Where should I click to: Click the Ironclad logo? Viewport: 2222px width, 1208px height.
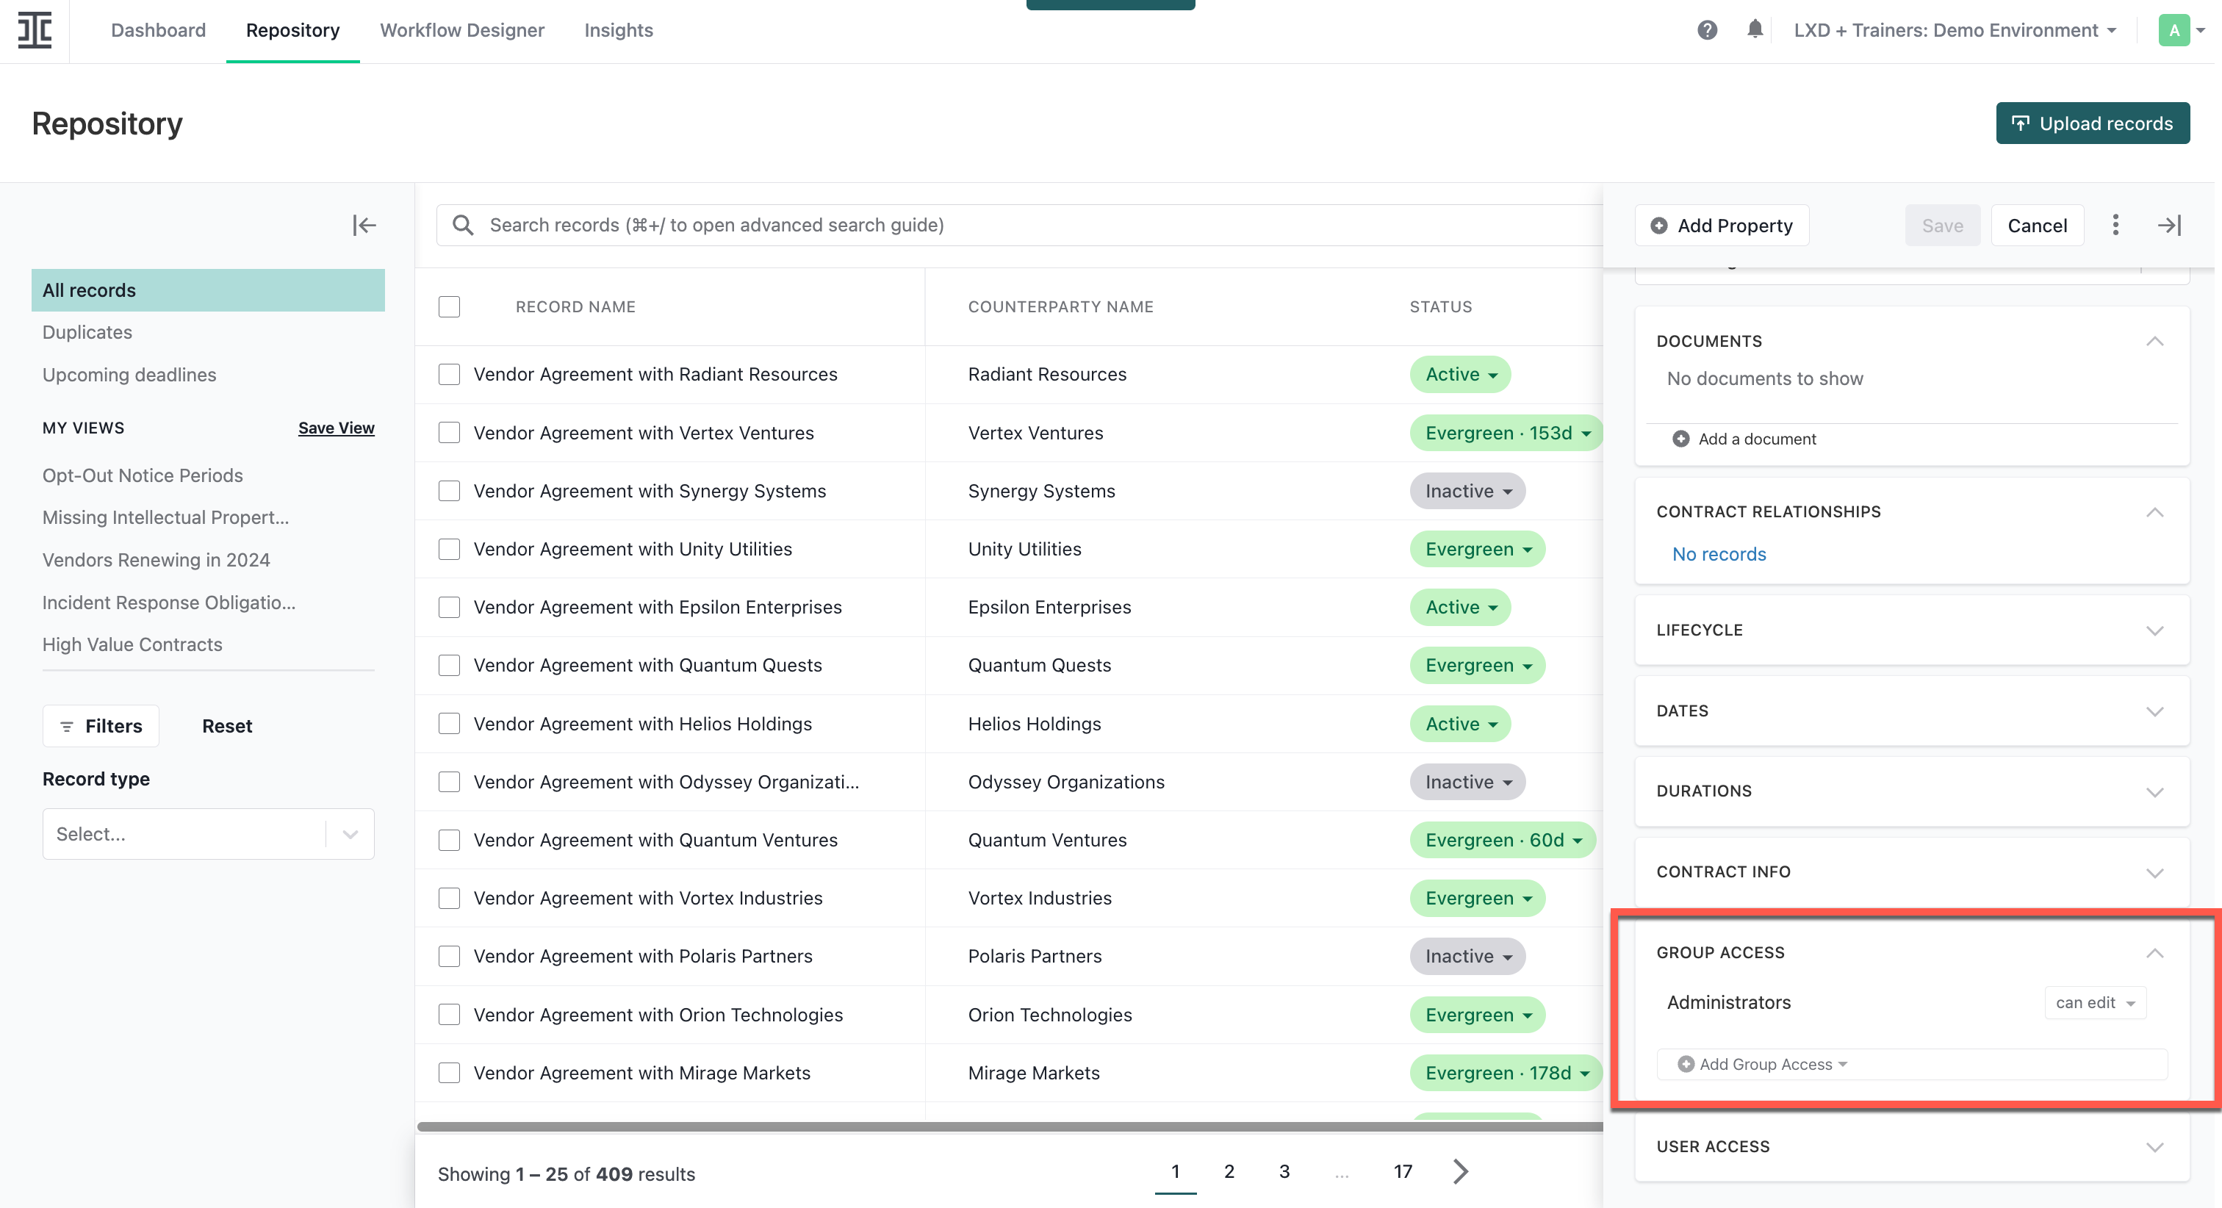point(35,30)
